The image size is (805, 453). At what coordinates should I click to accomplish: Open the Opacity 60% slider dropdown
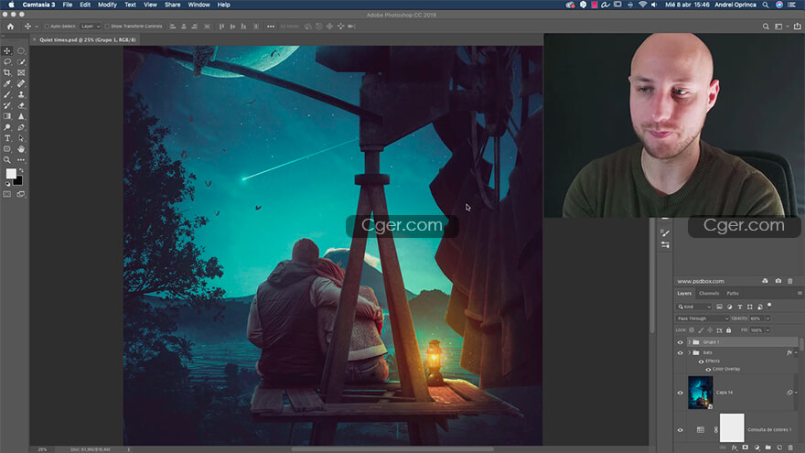point(768,318)
